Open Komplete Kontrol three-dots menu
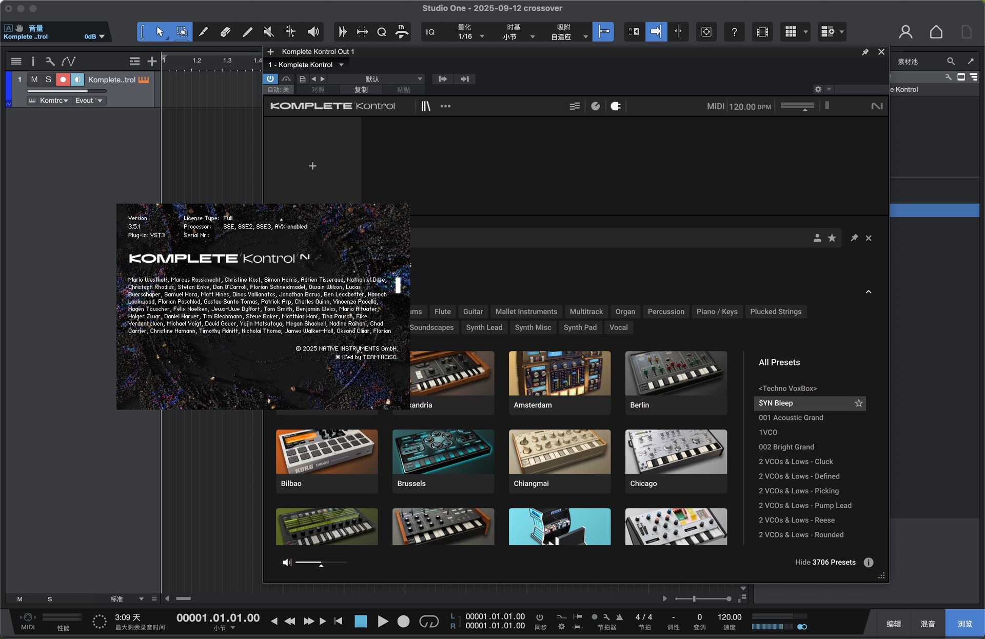This screenshot has height=639, width=985. click(445, 106)
